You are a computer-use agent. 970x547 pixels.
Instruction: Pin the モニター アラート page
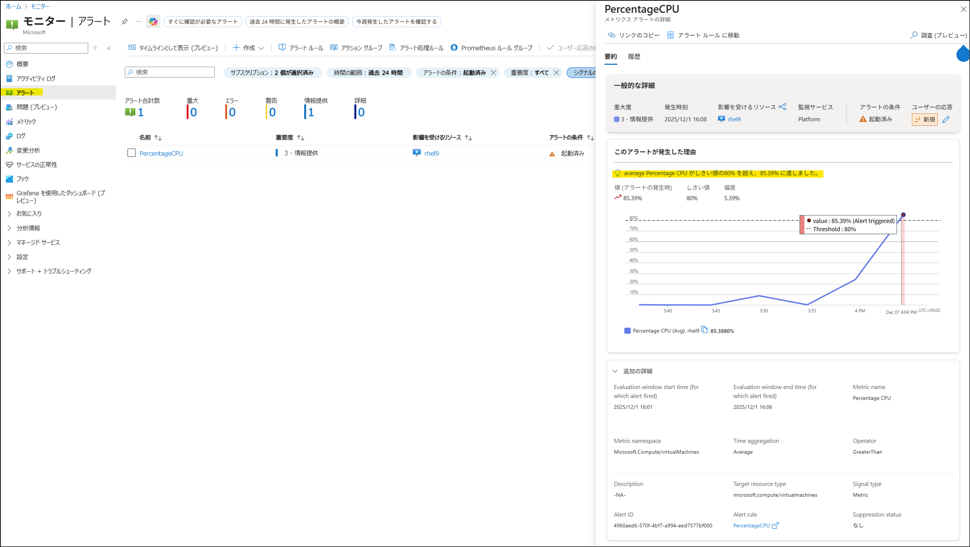point(124,21)
